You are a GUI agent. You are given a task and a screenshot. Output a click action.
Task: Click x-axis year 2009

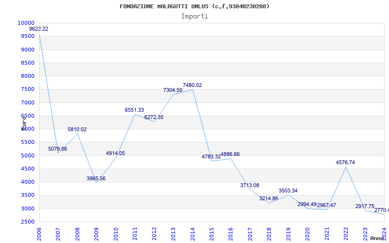pyautogui.click(x=96, y=234)
